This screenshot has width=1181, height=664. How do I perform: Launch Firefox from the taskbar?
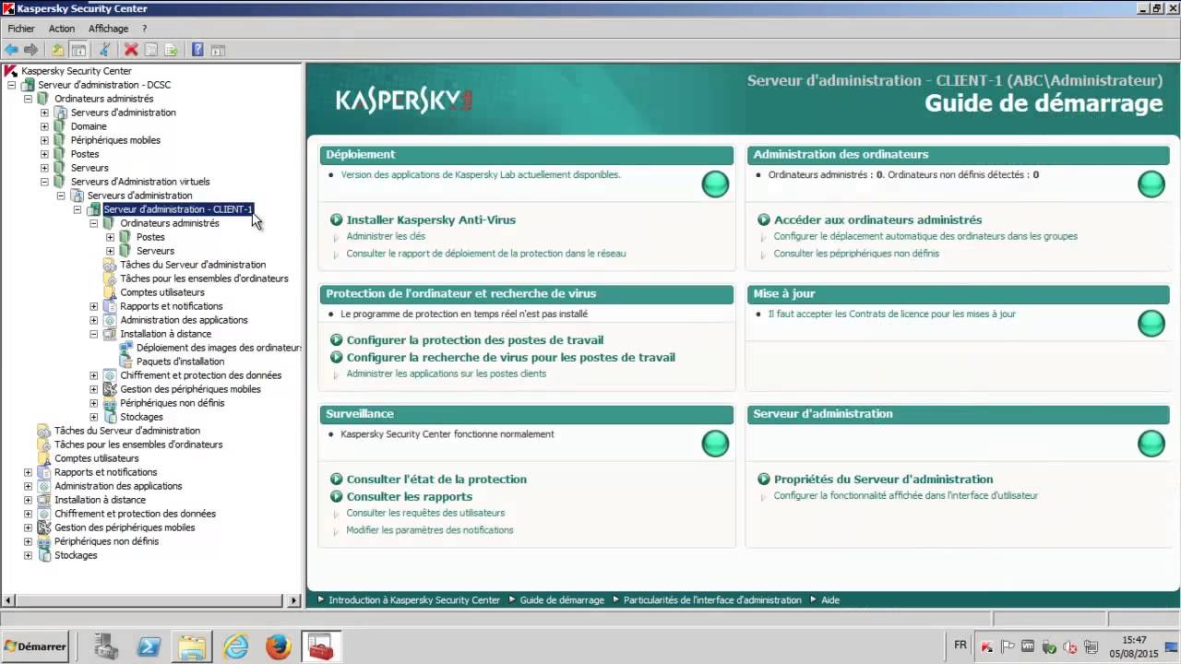[x=279, y=646]
